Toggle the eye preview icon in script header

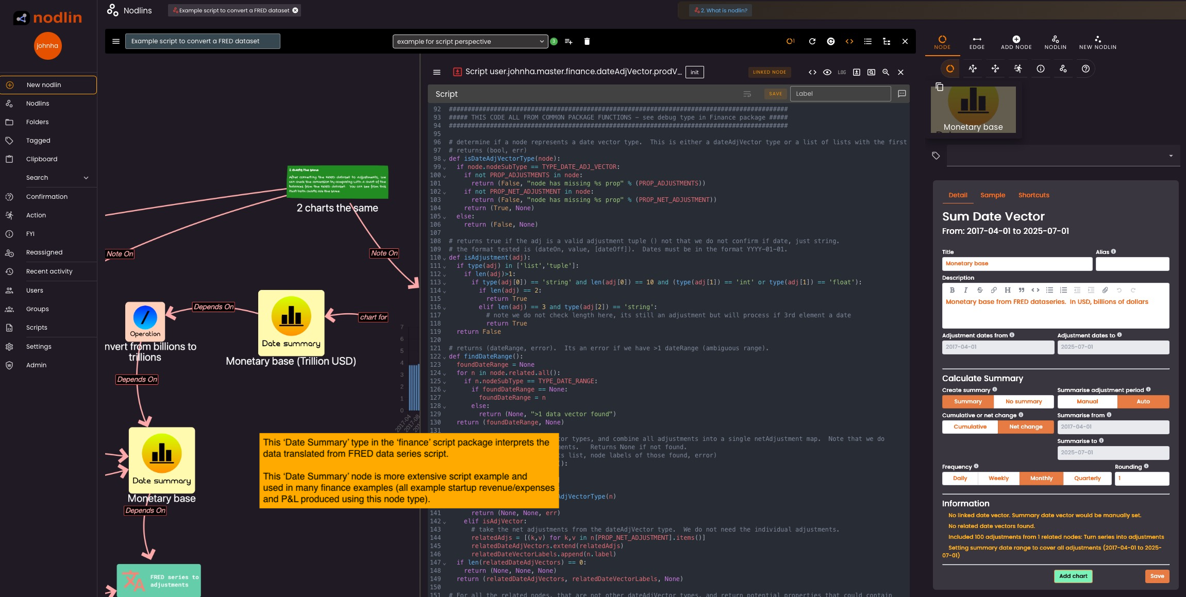click(x=827, y=72)
